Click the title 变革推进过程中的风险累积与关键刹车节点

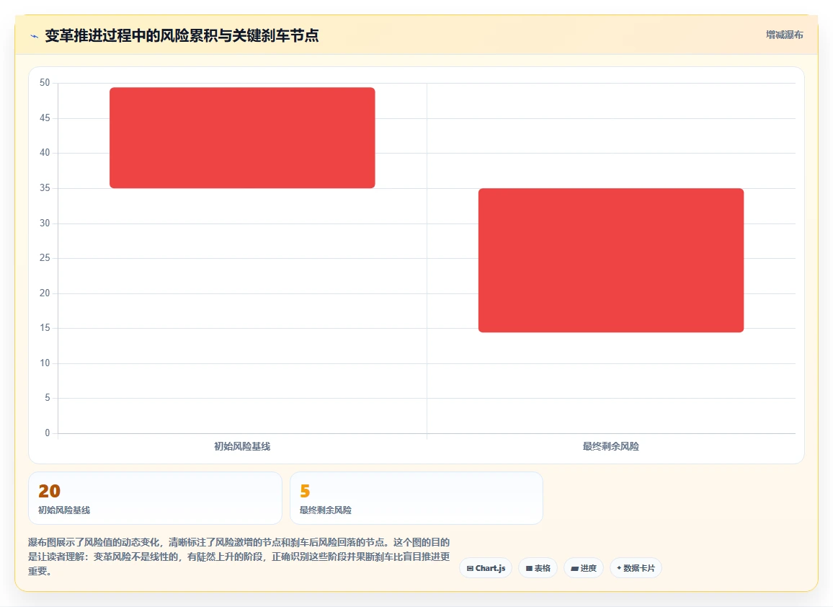[x=182, y=35]
